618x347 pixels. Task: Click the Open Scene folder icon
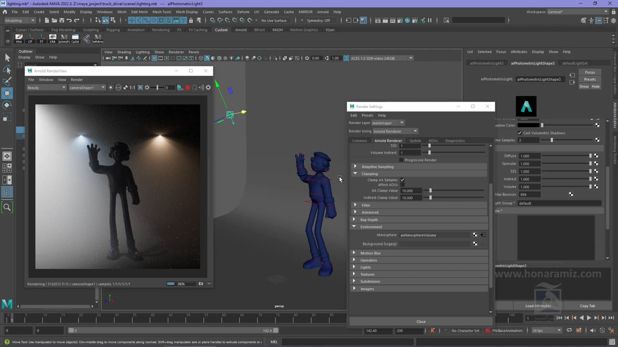54,20
